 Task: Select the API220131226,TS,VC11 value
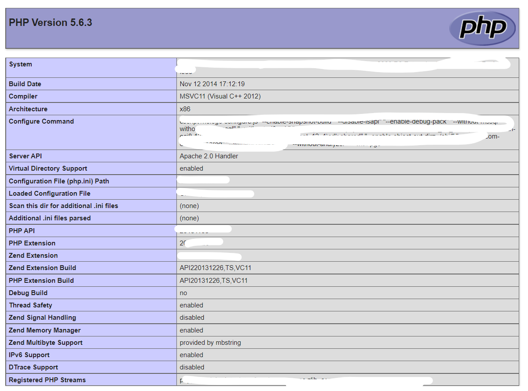point(216,268)
